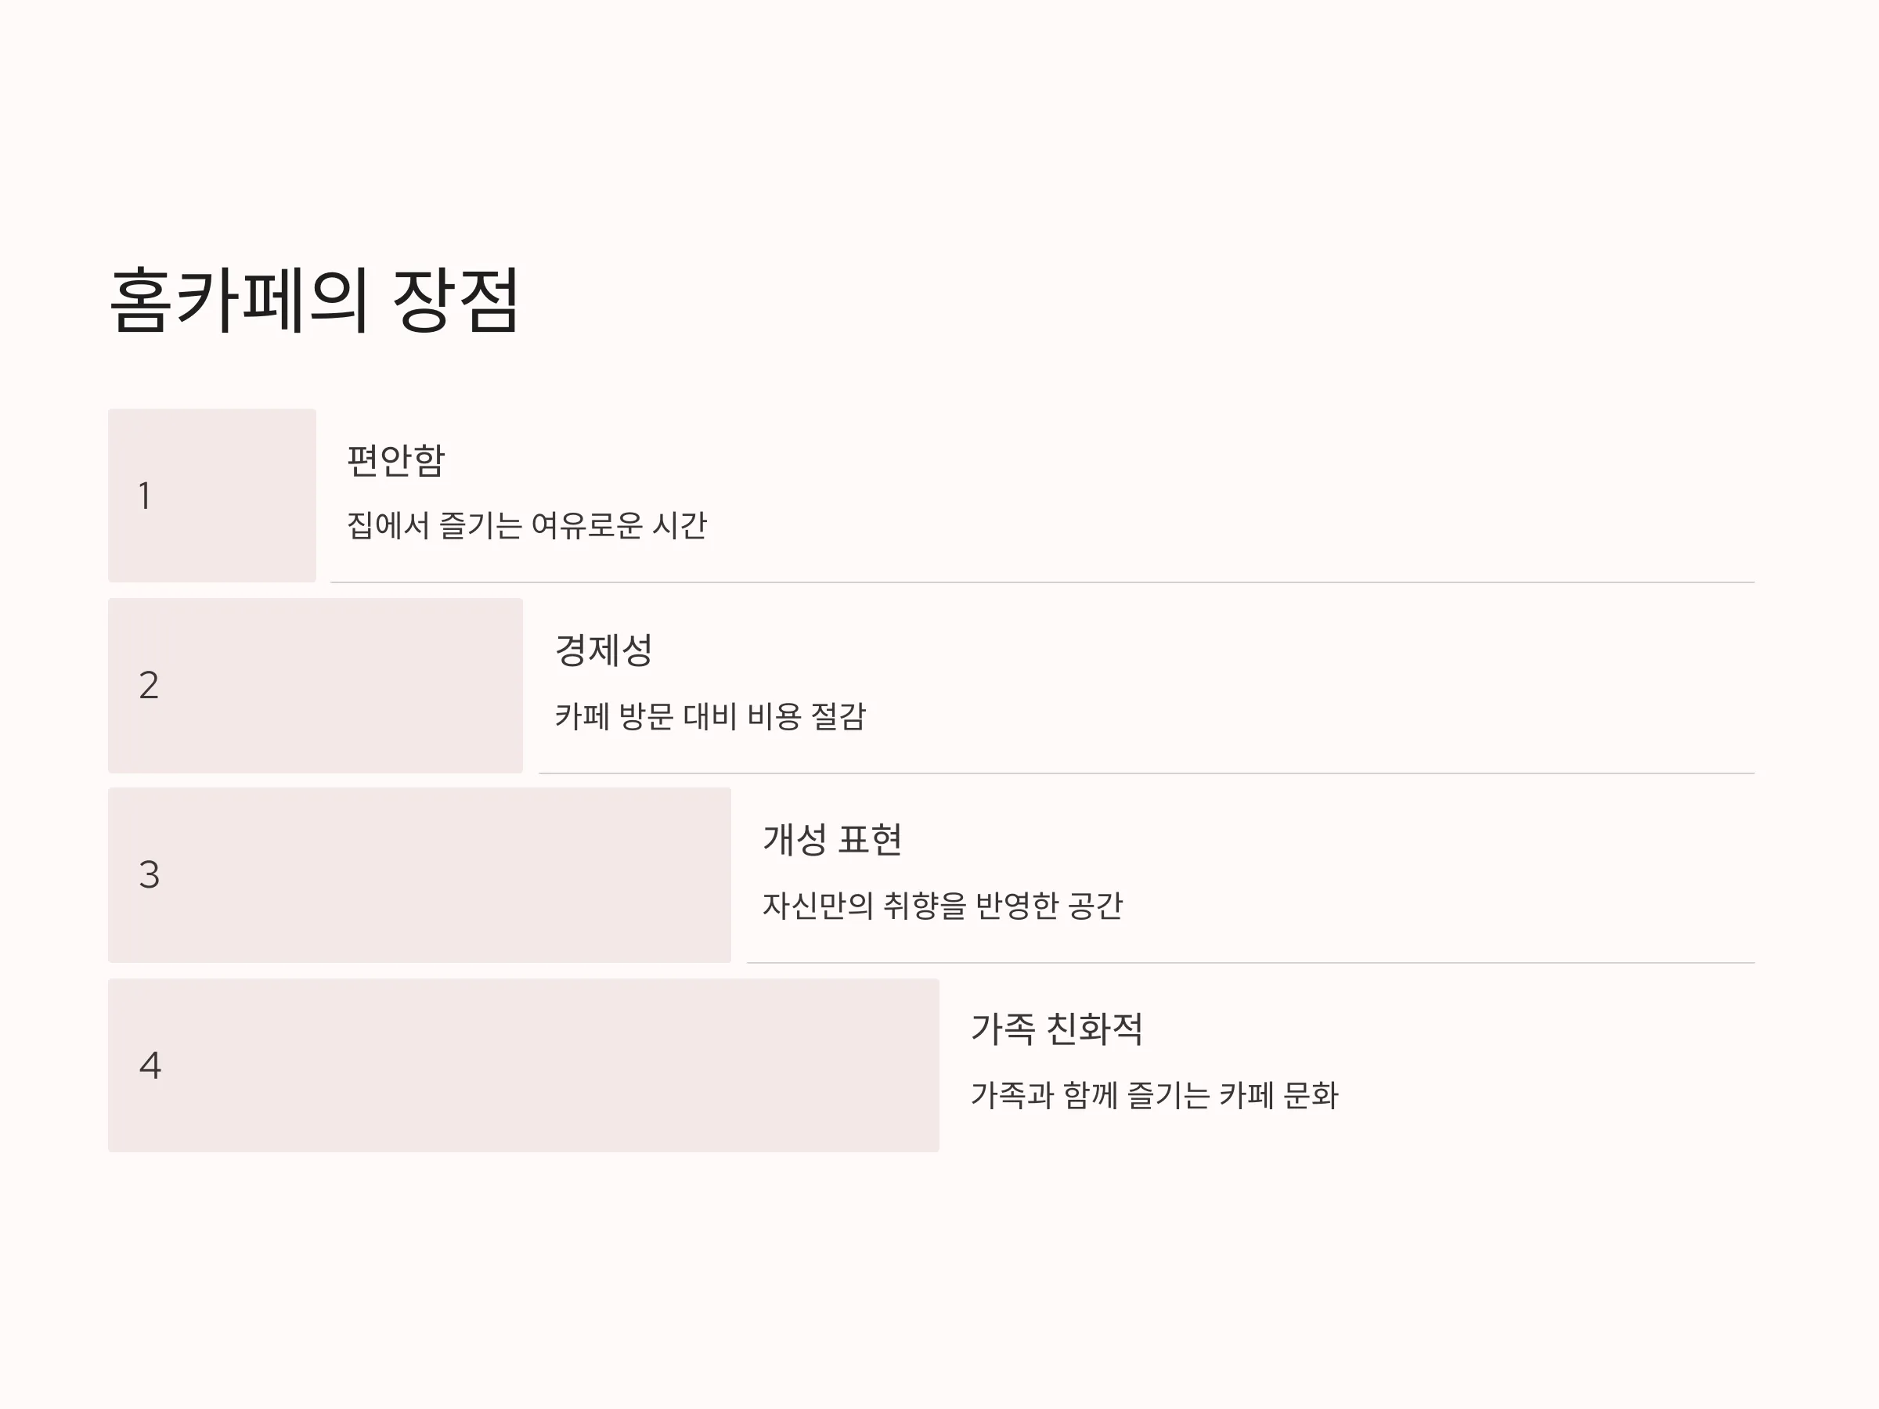Click the 경제성 heading

tap(604, 650)
